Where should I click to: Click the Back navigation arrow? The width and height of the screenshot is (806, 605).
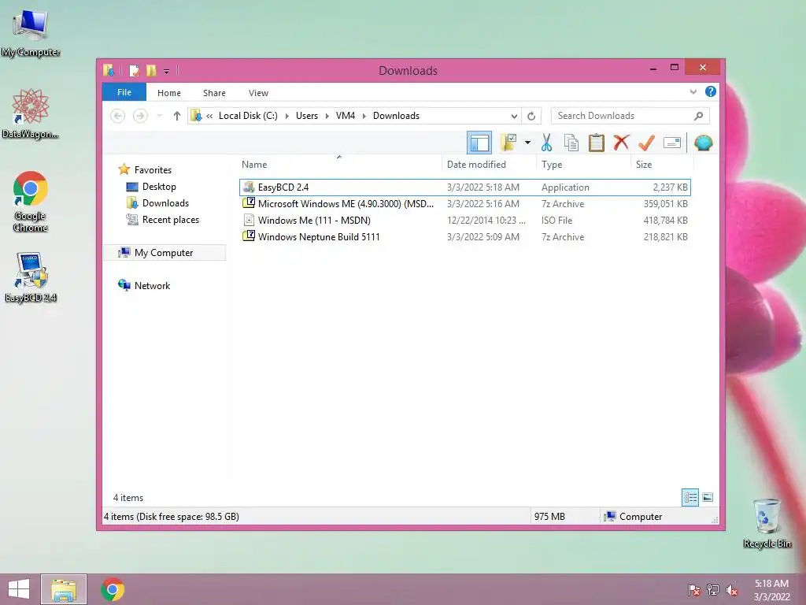coord(118,116)
